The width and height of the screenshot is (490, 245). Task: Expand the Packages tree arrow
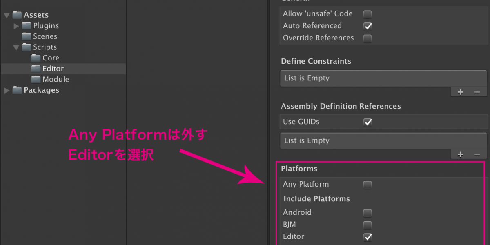click(x=7, y=90)
